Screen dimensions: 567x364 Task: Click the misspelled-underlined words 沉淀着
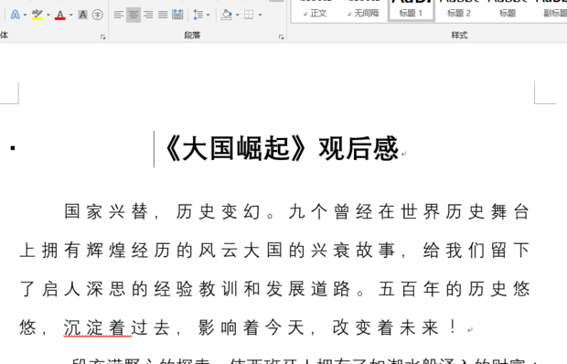click(98, 327)
